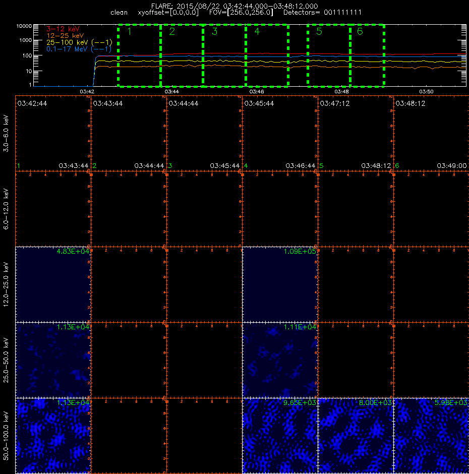Click the 03:44 tick label on the time axis
The image size is (469, 474).
pyautogui.click(x=172, y=92)
